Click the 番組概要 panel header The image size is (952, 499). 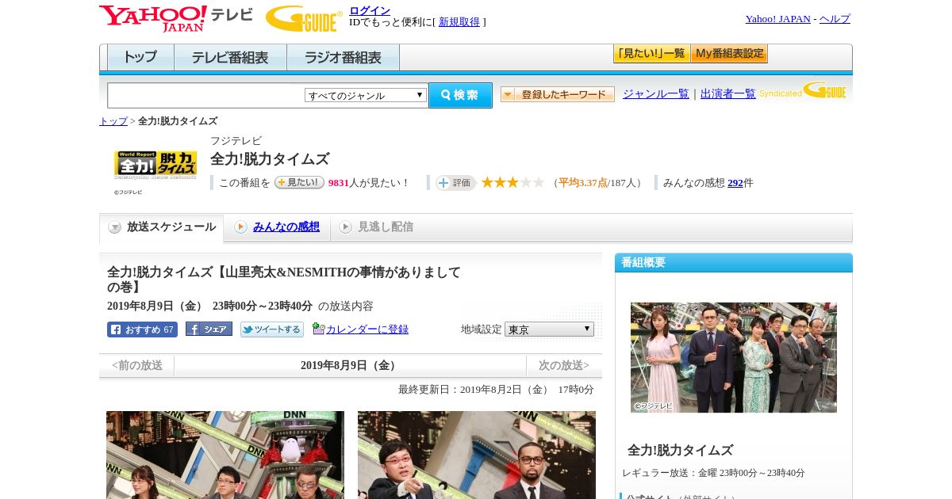734,263
